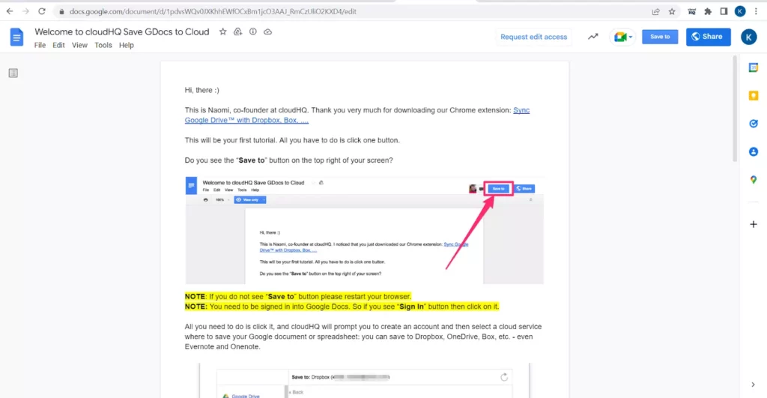Open the Tools menu

click(103, 45)
